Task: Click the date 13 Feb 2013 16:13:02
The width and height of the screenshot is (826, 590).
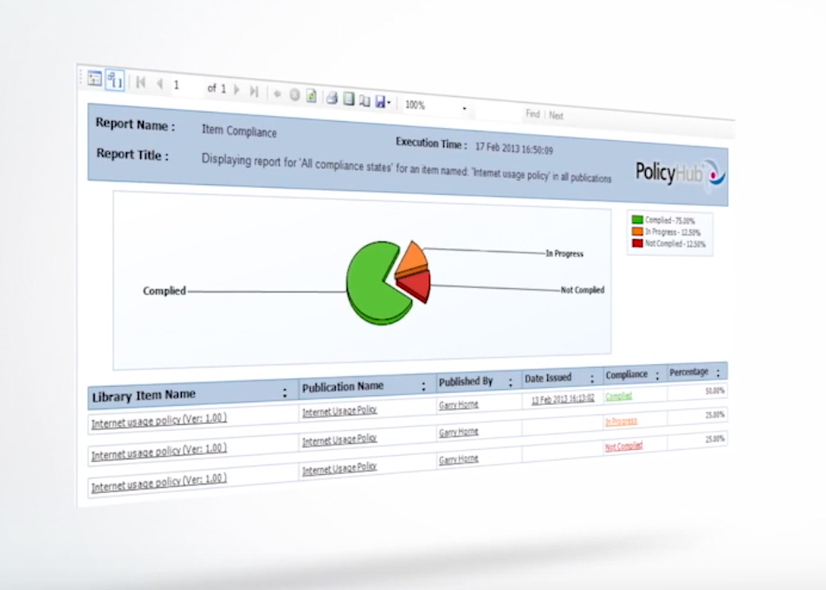Action: pyautogui.click(x=563, y=399)
